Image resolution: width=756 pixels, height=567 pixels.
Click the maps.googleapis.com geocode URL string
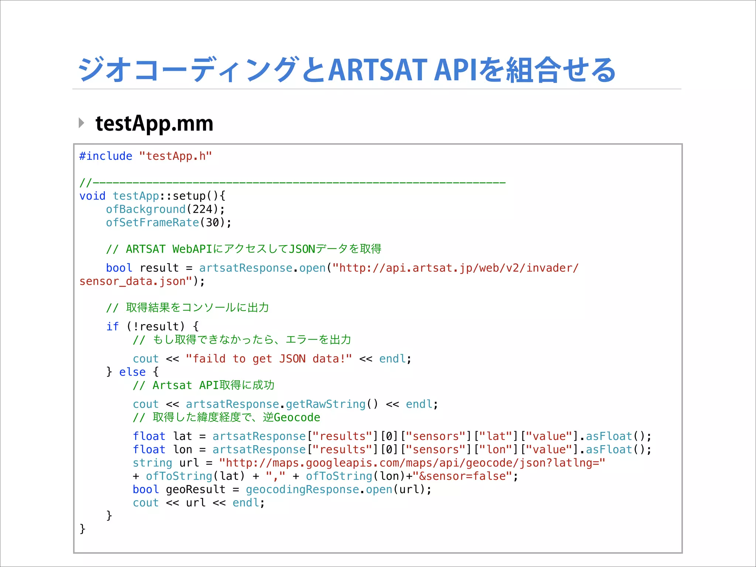point(412,463)
